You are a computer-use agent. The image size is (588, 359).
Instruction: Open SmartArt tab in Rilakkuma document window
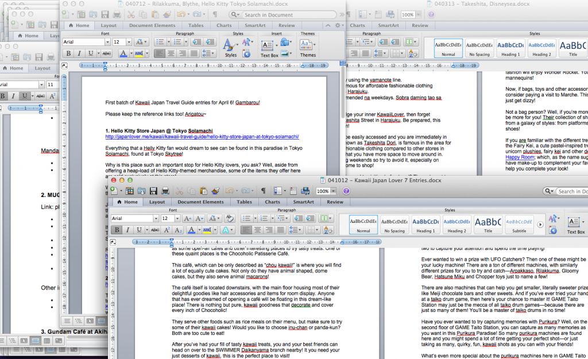255,25
